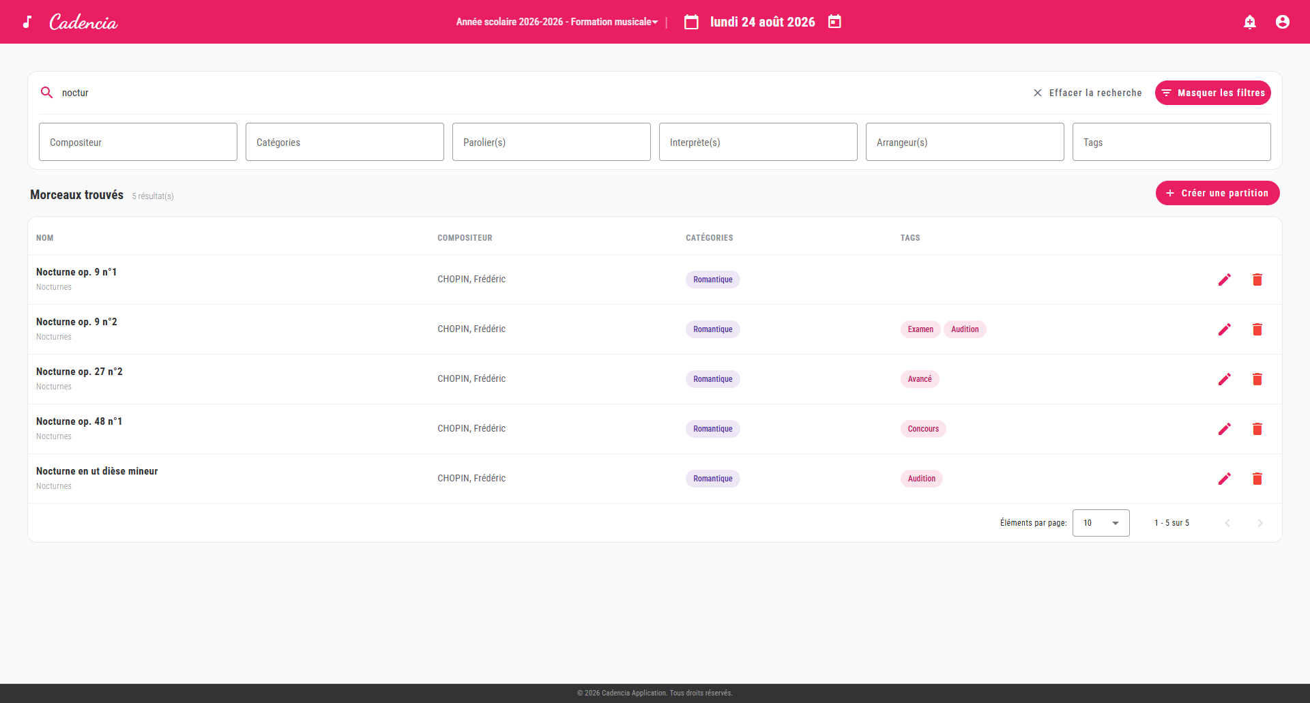1310x703 pixels.
Task: Edit the Nocturne en ut dièse mineur entry
Action: [1225, 479]
